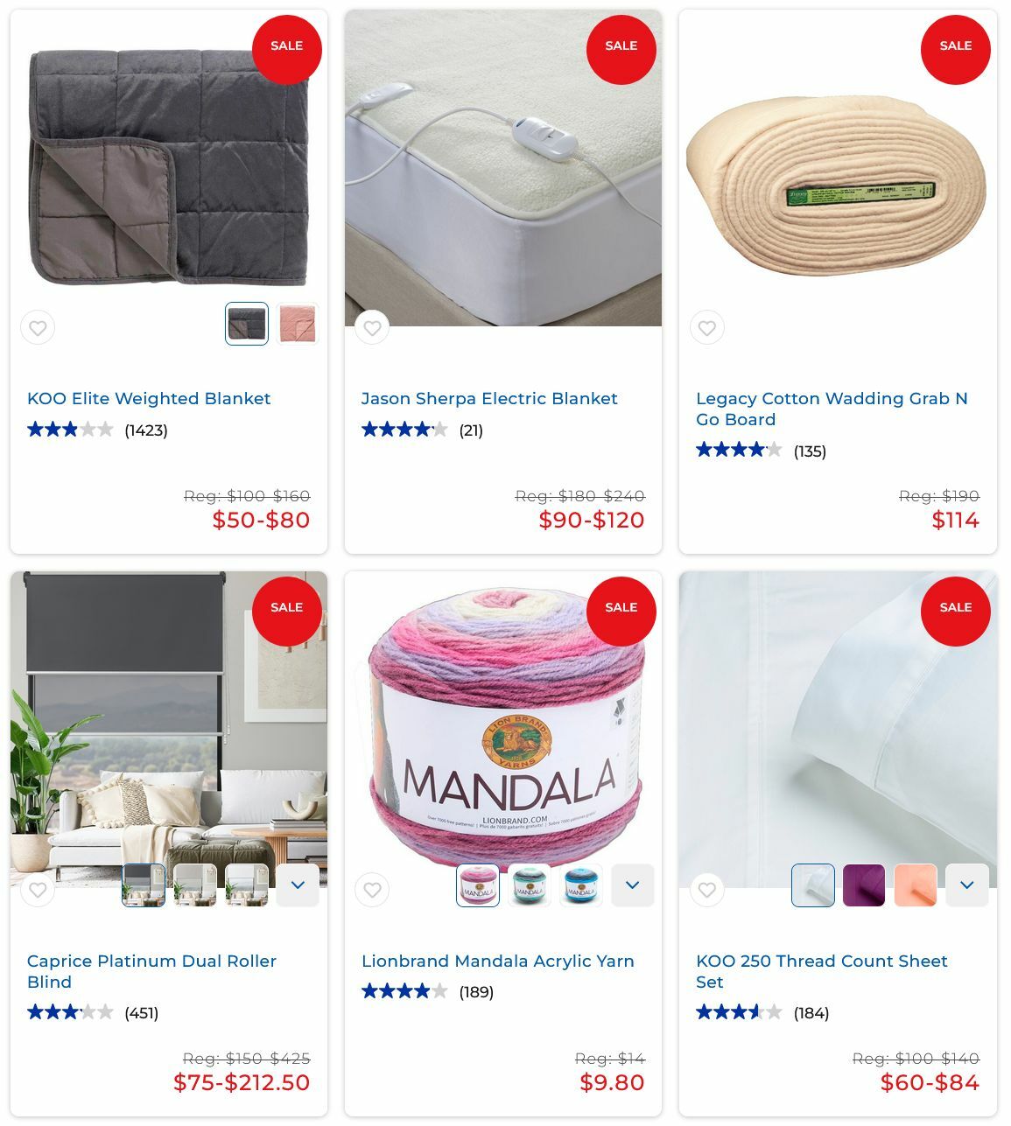Pick the purple sheet set colour
The height and width of the screenshot is (1126, 1011).
[864, 885]
